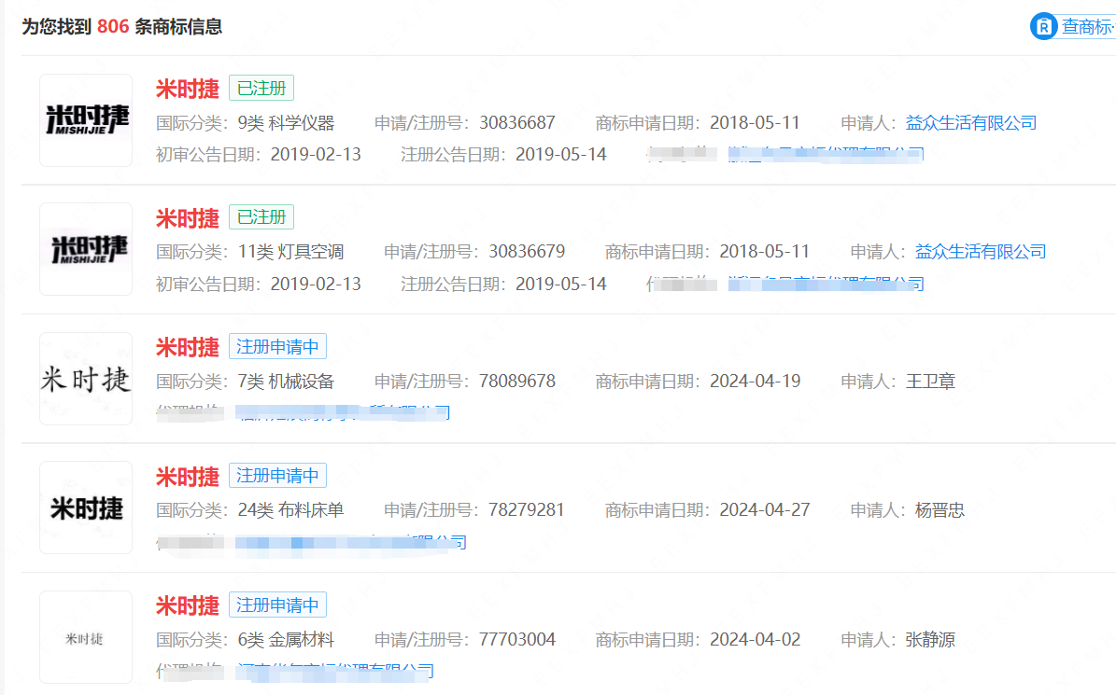Viewport: 1116px width, 695px height.
Task: Click the class text 7类 机械设备
Action: click(x=286, y=382)
